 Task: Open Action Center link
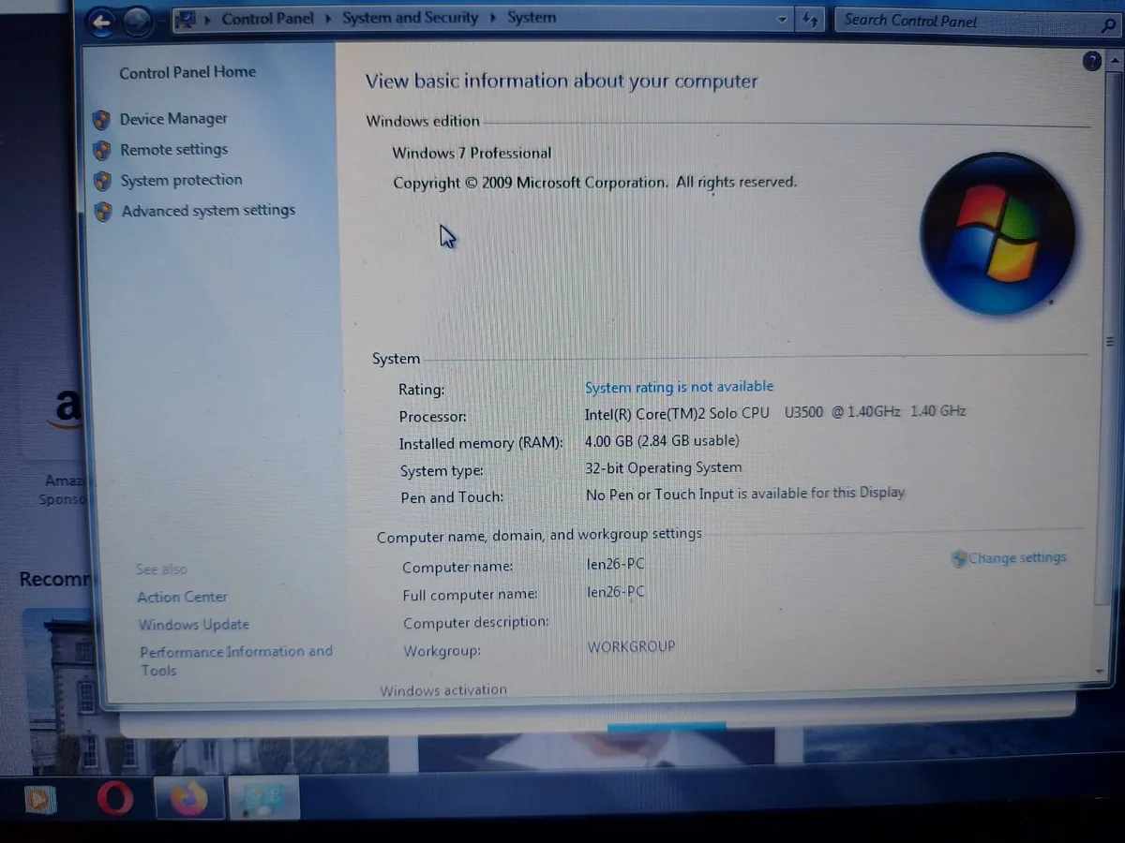182,597
